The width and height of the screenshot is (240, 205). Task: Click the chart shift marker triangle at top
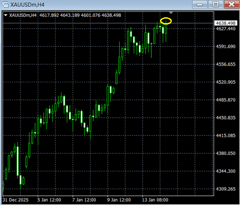[x=171, y=13]
